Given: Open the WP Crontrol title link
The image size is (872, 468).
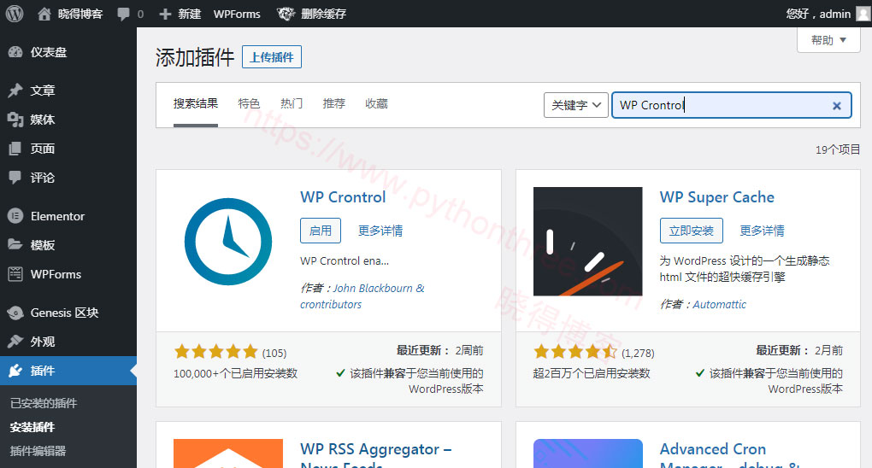Looking at the screenshot, I should [x=343, y=197].
